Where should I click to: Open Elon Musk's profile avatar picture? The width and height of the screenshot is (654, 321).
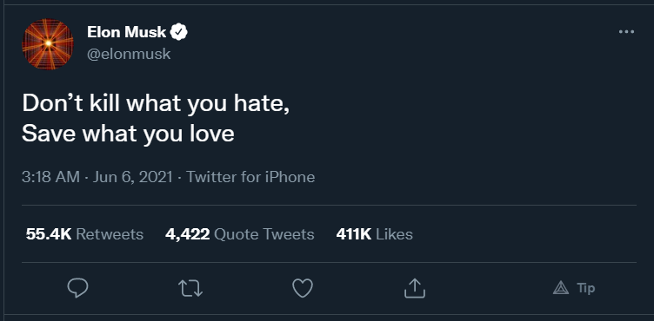[48, 43]
